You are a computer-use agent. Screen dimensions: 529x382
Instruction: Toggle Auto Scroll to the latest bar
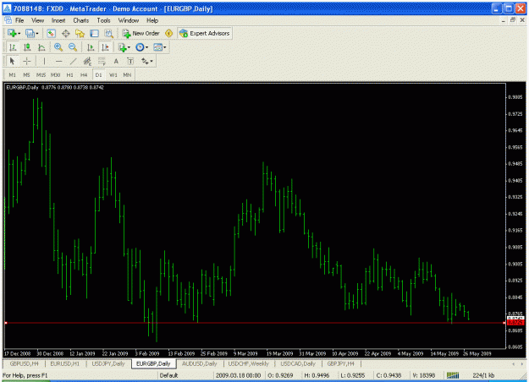coord(91,47)
